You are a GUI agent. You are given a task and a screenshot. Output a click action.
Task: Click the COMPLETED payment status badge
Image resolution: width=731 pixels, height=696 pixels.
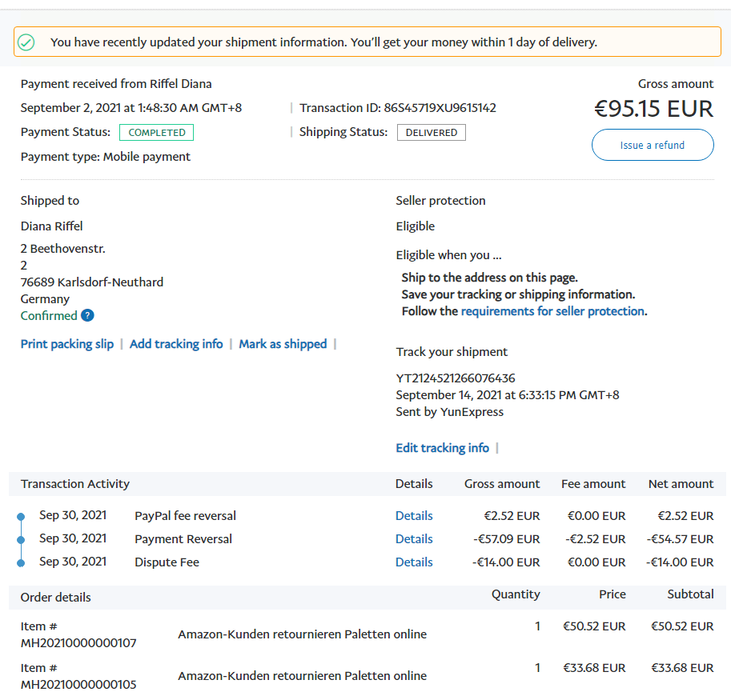tap(156, 133)
